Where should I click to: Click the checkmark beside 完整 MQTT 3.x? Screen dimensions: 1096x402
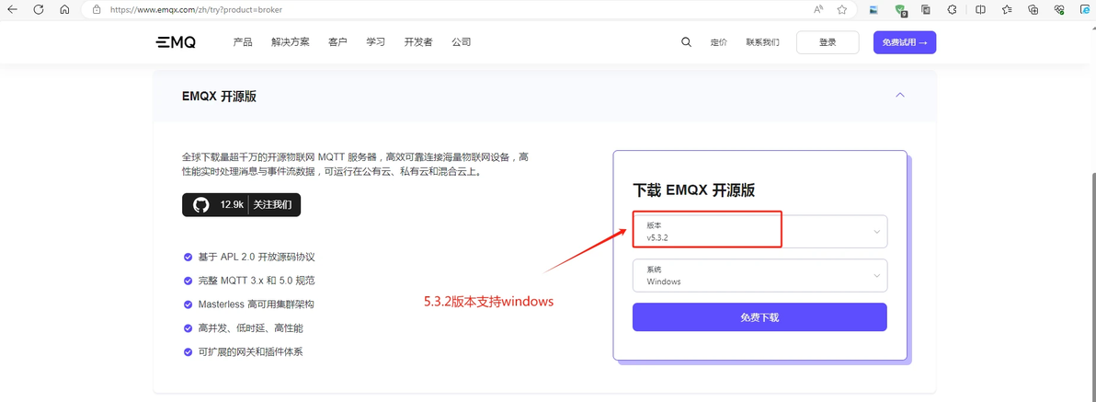pyautogui.click(x=188, y=281)
